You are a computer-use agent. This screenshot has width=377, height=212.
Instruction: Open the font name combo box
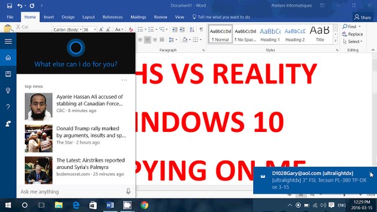coord(68,29)
